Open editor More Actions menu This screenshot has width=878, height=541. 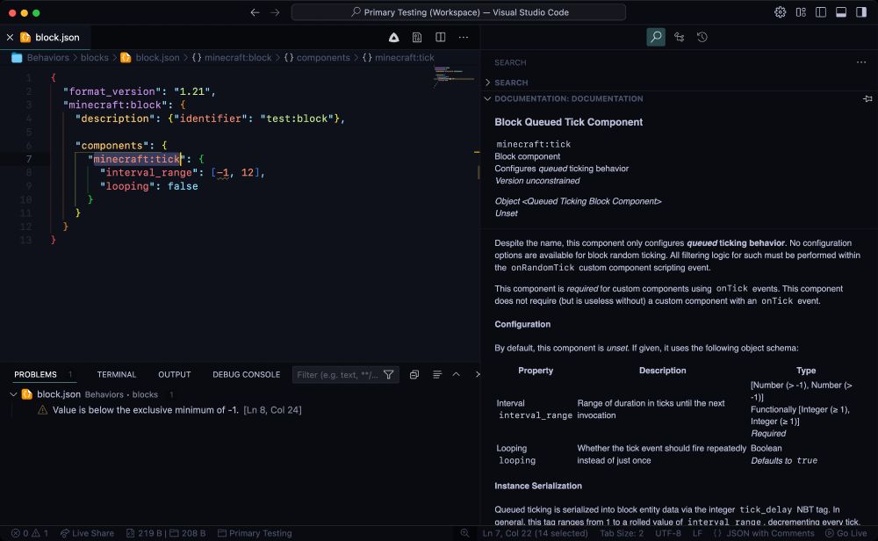(464, 38)
